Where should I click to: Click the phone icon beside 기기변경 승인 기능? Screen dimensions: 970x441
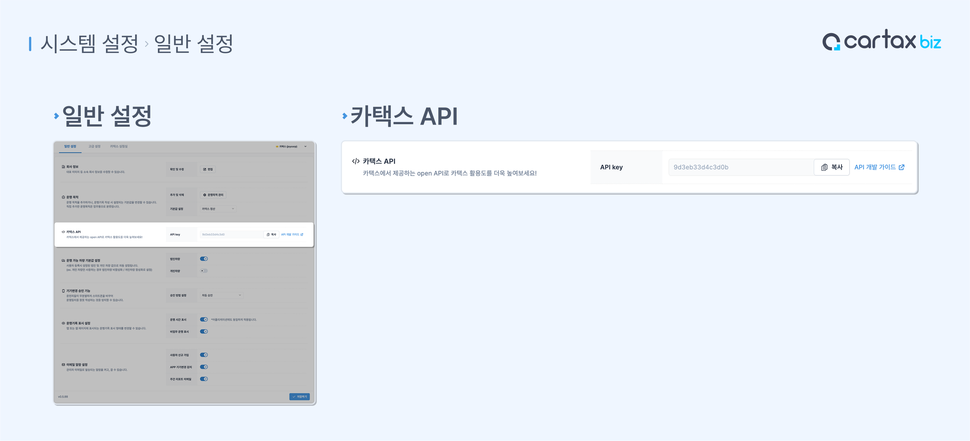coord(63,291)
